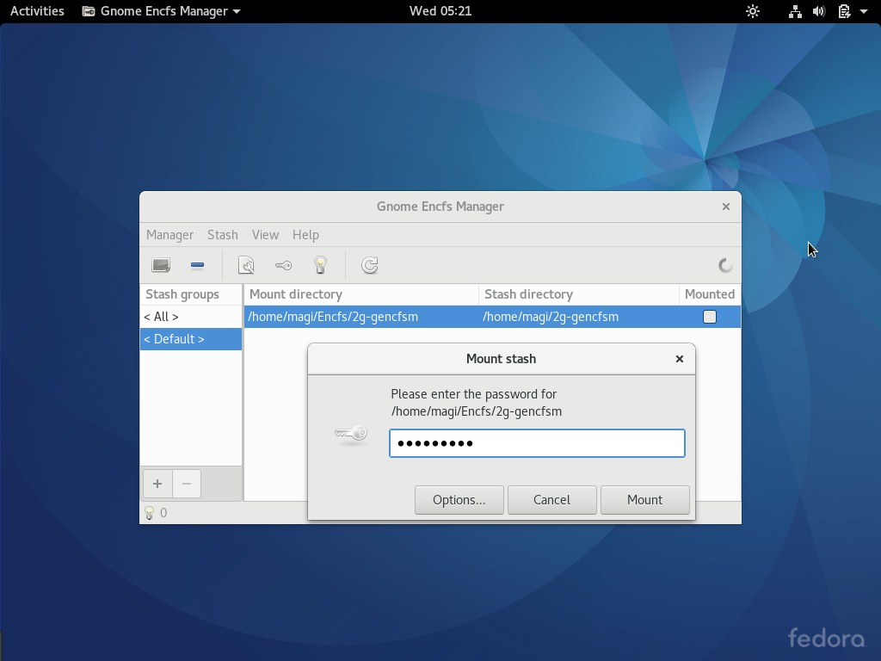Screen dimensions: 881x661
Task: Click the password input field
Action: (x=537, y=443)
